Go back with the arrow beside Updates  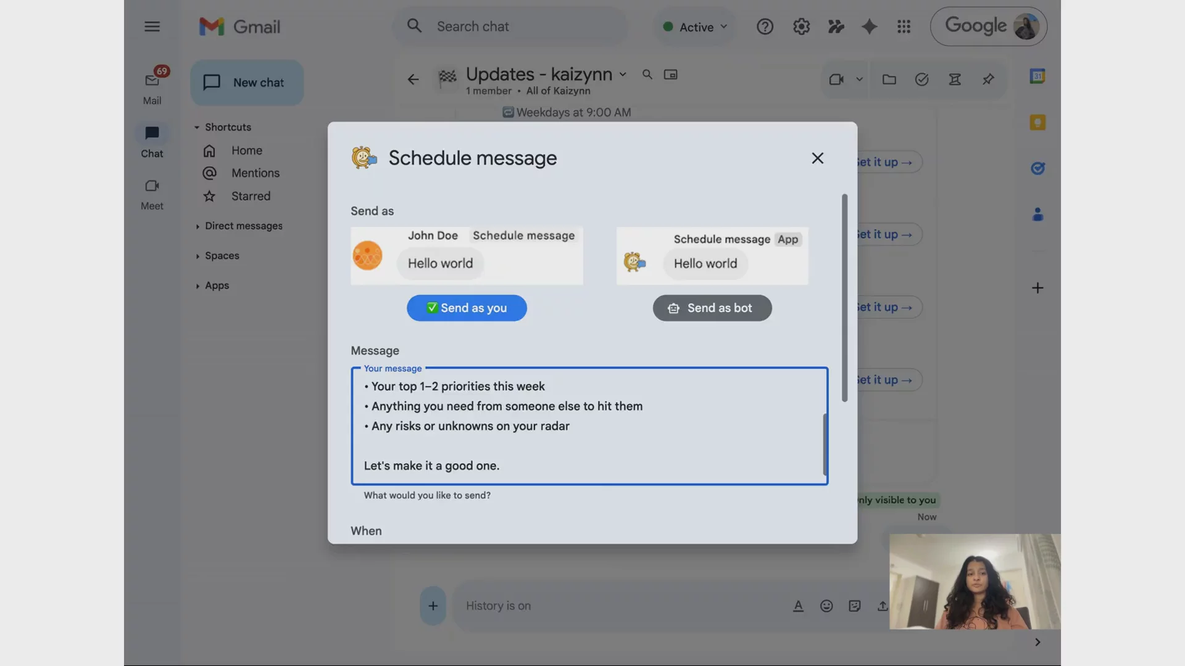tap(413, 80)
